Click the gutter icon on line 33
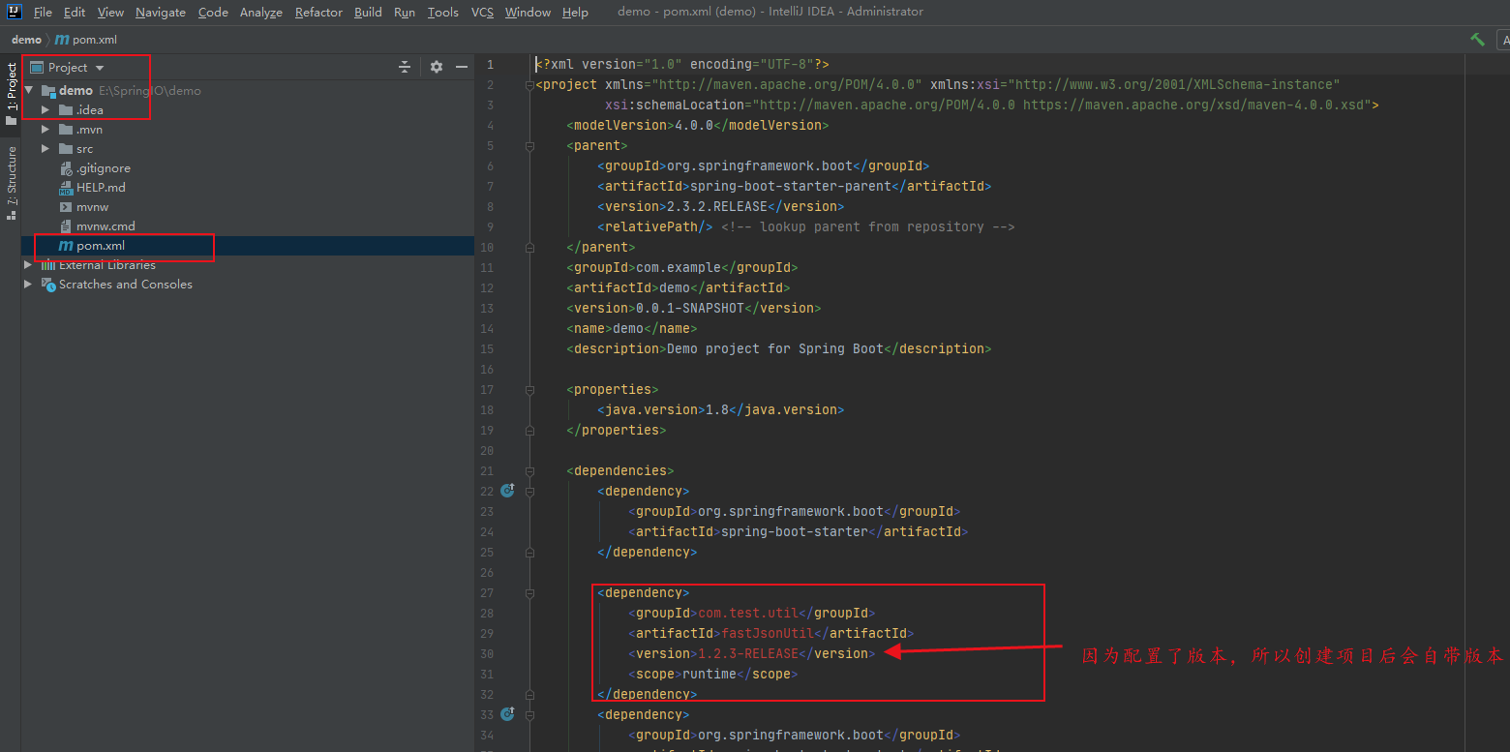This screenshot has width=1510, height=752. 507,714
